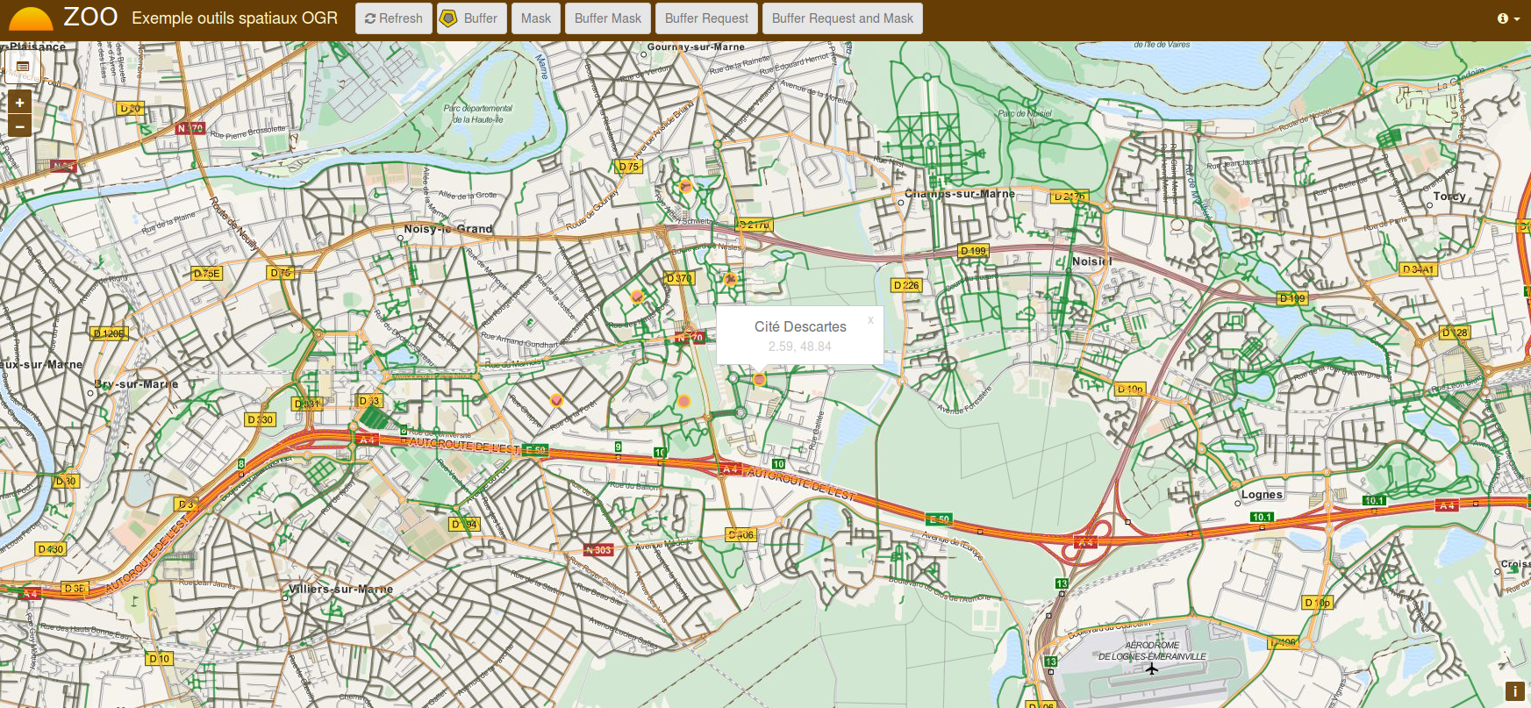Click the Buffer button with hexagon icon
This screenshot has width=1531, height=708.
click(471, 18)
